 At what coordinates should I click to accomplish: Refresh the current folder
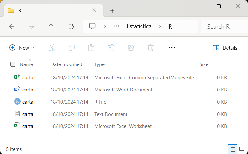point(71,27)
